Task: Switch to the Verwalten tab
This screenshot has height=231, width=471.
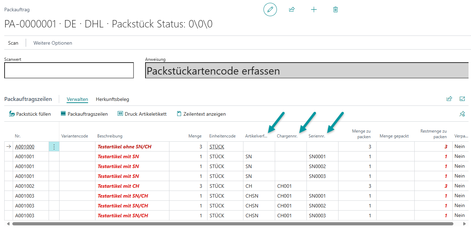Action: tap(77, 99)
